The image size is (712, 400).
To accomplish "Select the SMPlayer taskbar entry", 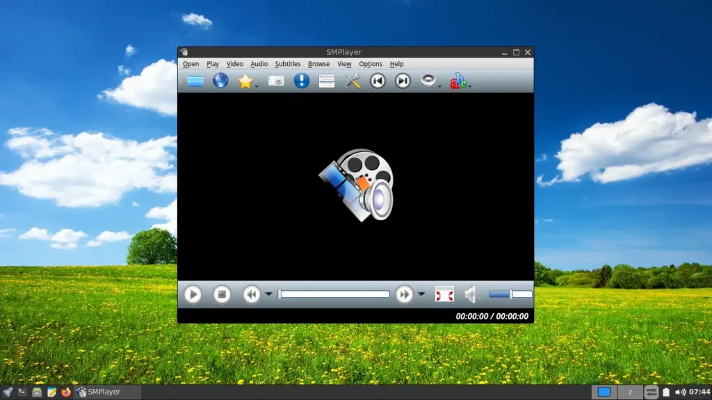I will (x=108, y=392).
